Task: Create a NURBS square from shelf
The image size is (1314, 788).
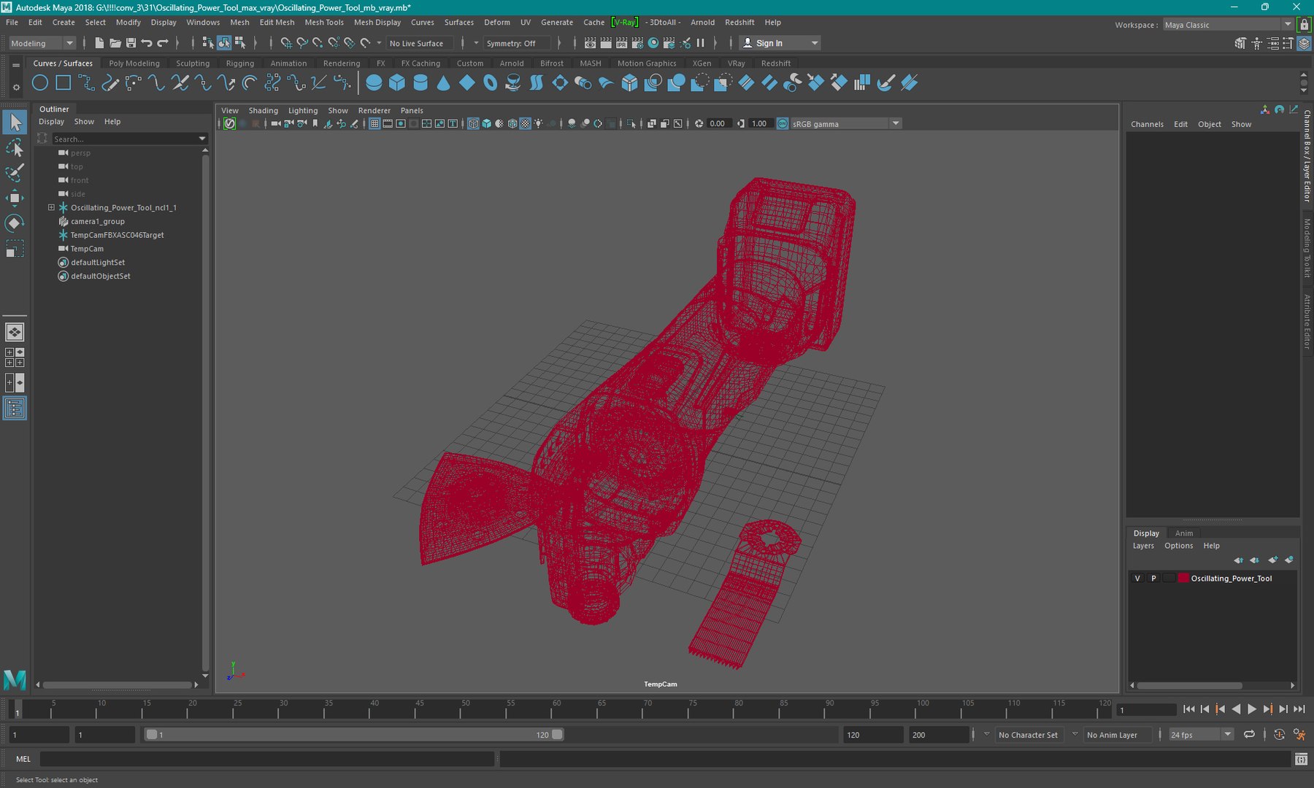Action: (64, 83)
